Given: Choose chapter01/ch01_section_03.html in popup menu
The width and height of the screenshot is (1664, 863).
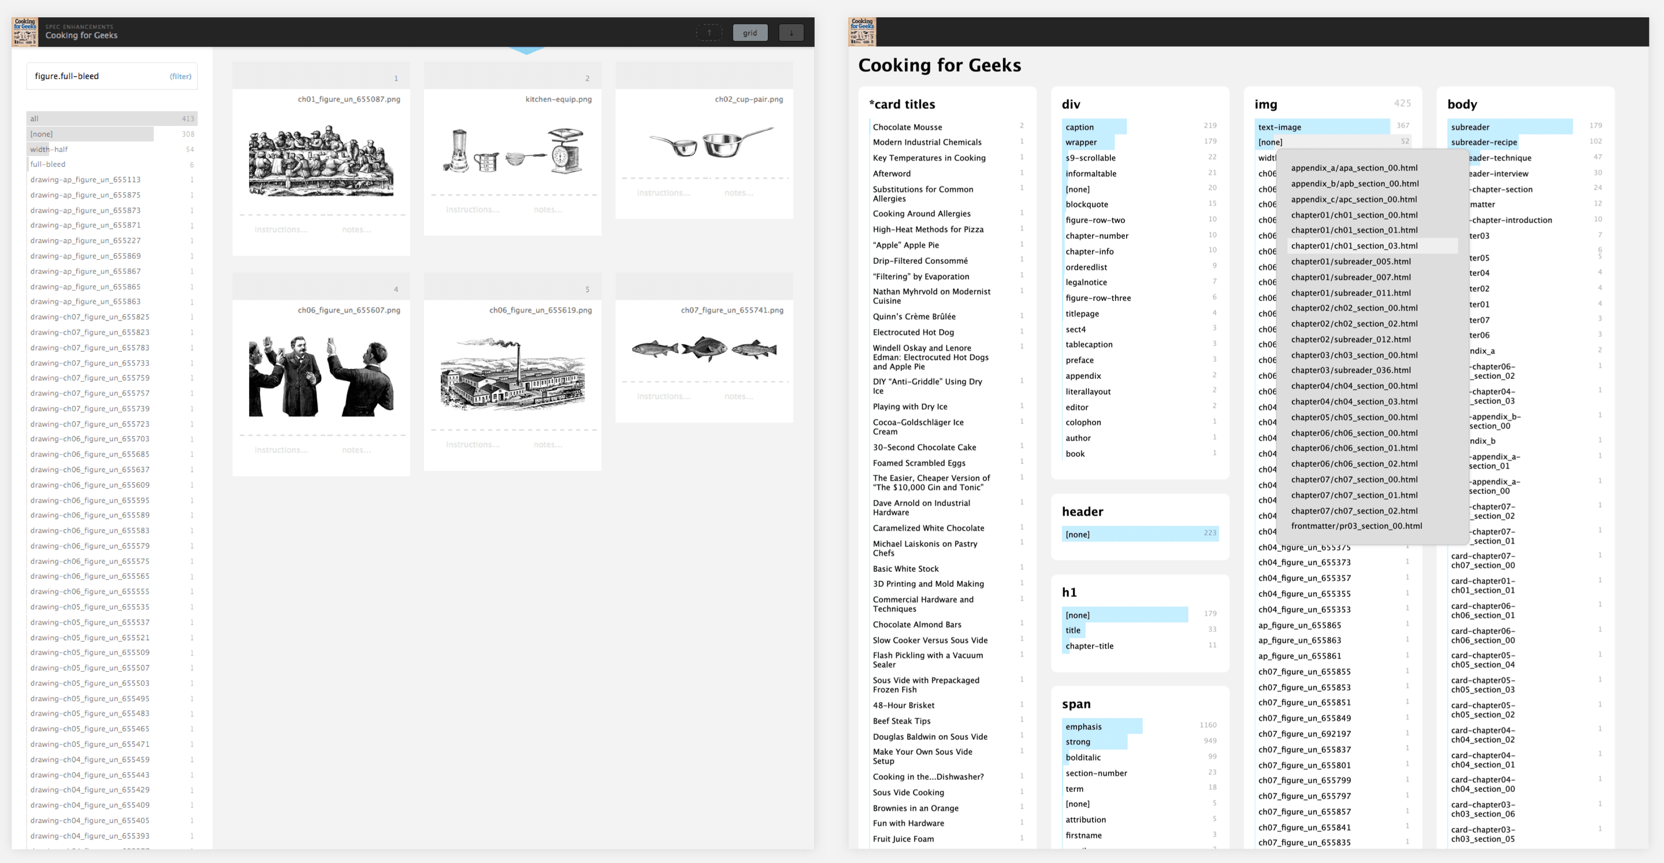Looking at the screenshot, I should pos(1354,245).
